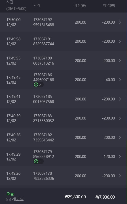The image size is (127, 204).
Task: Open details arrow for the -40.00 record
Action: coord(120,80)
